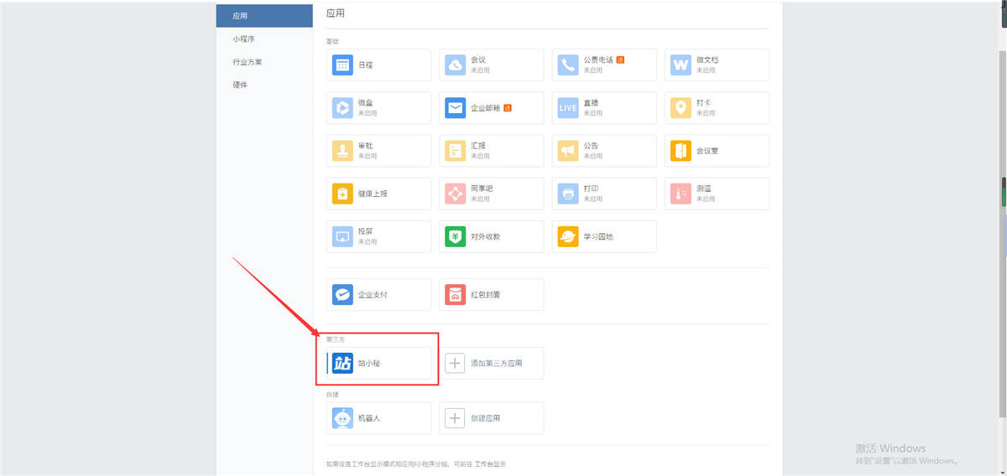Select the 审批 stamp icon
This screenshot has width=1007, height=476.
pos(342,151)
